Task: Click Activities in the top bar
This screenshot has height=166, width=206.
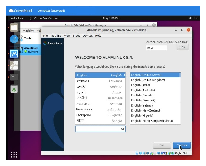Action: (17, 18)
